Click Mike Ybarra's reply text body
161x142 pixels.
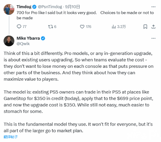78,92
